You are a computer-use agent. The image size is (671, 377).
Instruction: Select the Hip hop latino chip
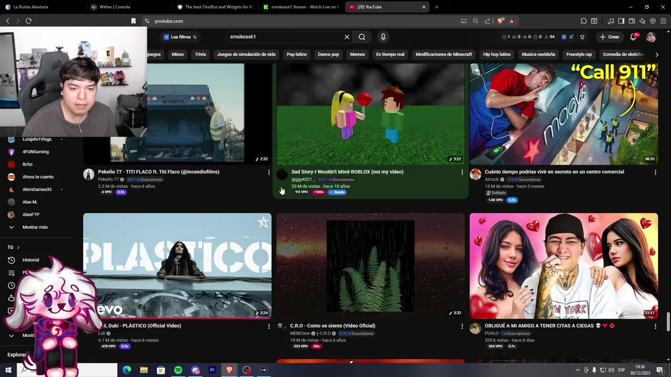pos(497,54)
